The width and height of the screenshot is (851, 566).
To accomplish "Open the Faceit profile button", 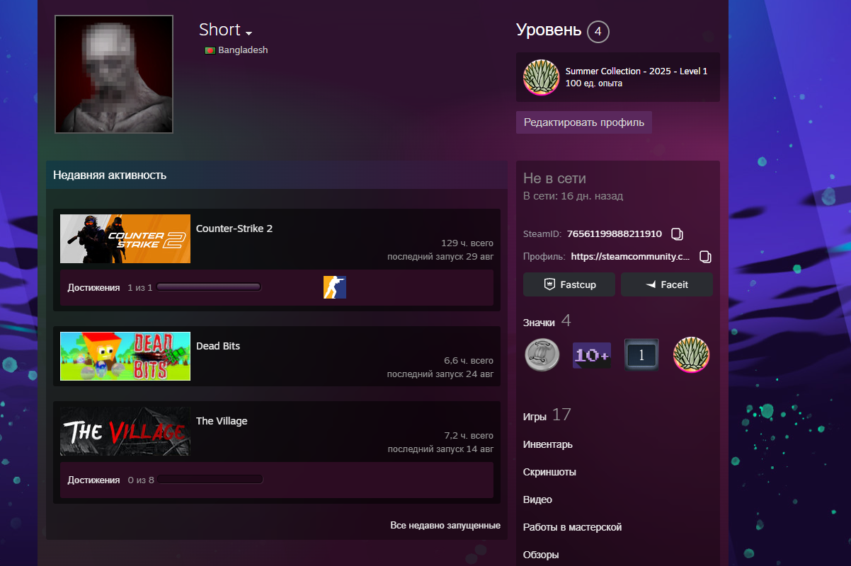I will 667,284.
